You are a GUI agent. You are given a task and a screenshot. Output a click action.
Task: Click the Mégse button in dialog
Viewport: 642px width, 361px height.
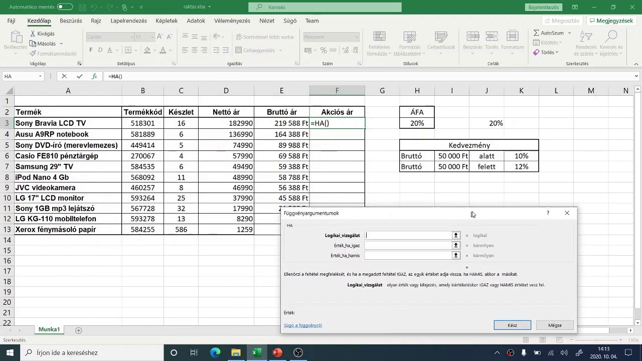click(x=555, y=325)
